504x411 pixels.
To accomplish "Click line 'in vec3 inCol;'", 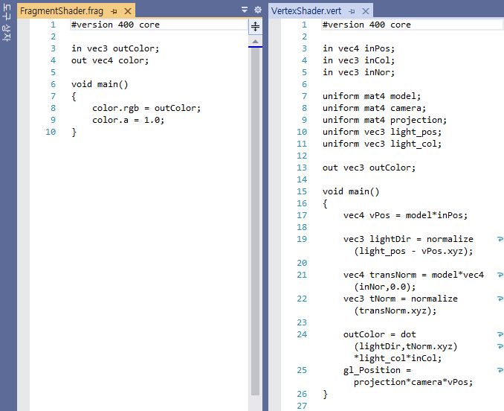I will 359,60.
